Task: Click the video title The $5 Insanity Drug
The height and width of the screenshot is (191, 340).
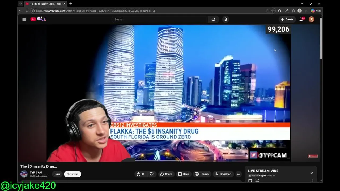Action: 39,166
